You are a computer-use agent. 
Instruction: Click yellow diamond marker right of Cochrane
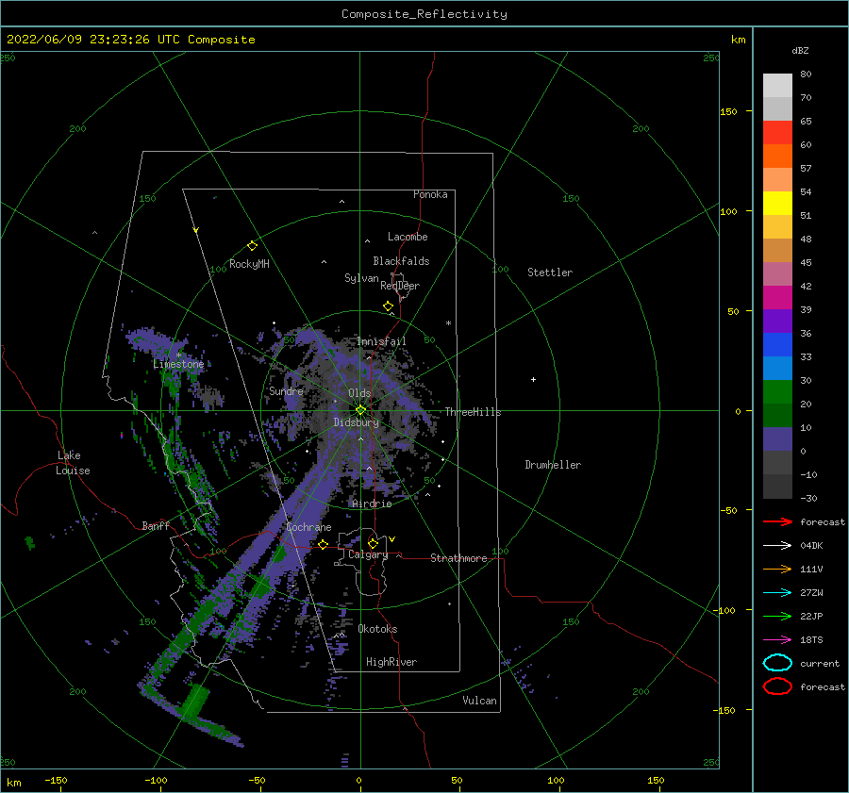coord(324,544)
